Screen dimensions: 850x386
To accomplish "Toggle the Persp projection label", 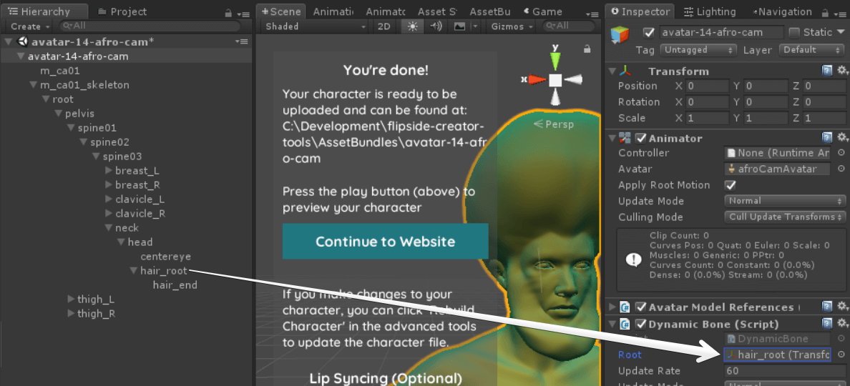I will 554,124.
